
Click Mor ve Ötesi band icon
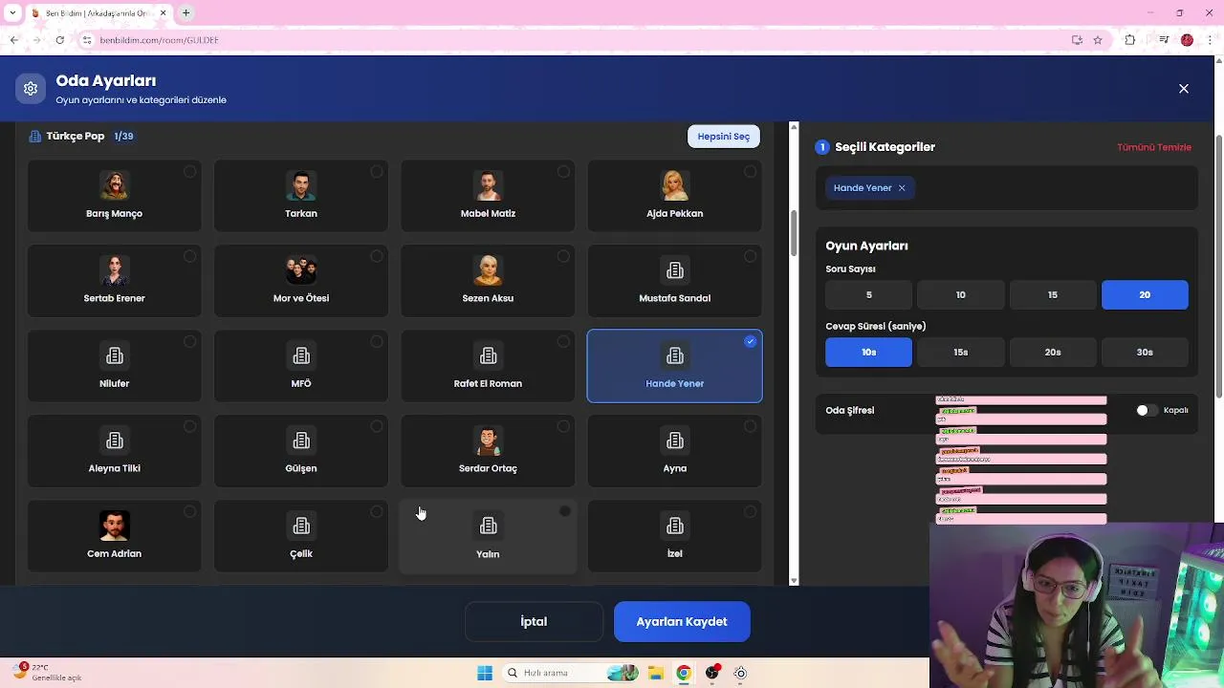(x=301, y=270)
